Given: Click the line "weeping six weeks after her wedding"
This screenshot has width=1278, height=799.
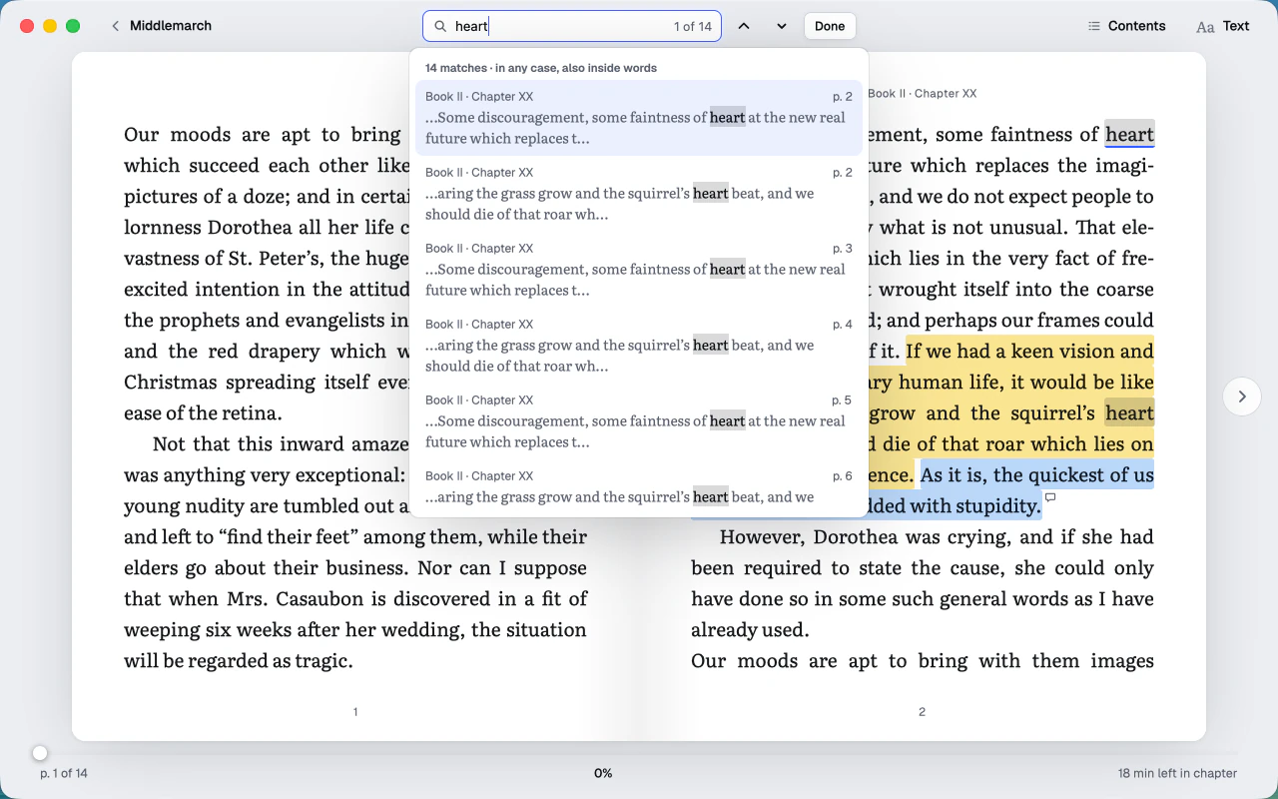Looking at the screenshot, I should pyautogui.click(x=355, y=629).
